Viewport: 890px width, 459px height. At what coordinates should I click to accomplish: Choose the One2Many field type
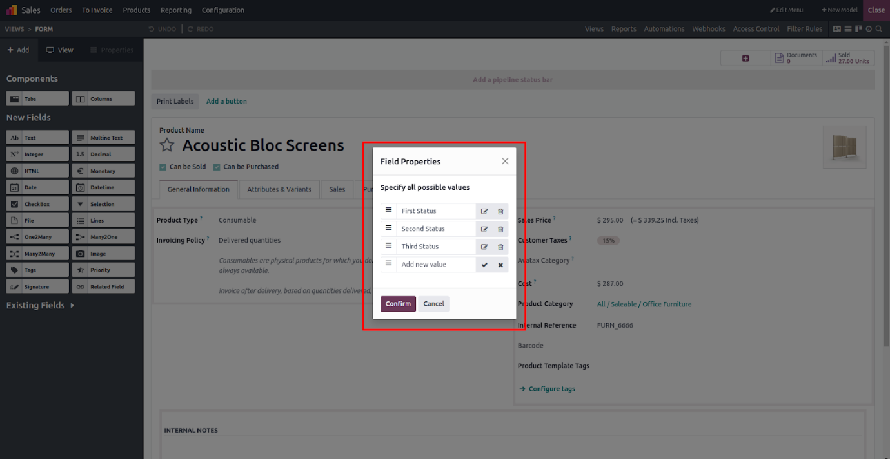pyautogui.click(x=37, y=237)
